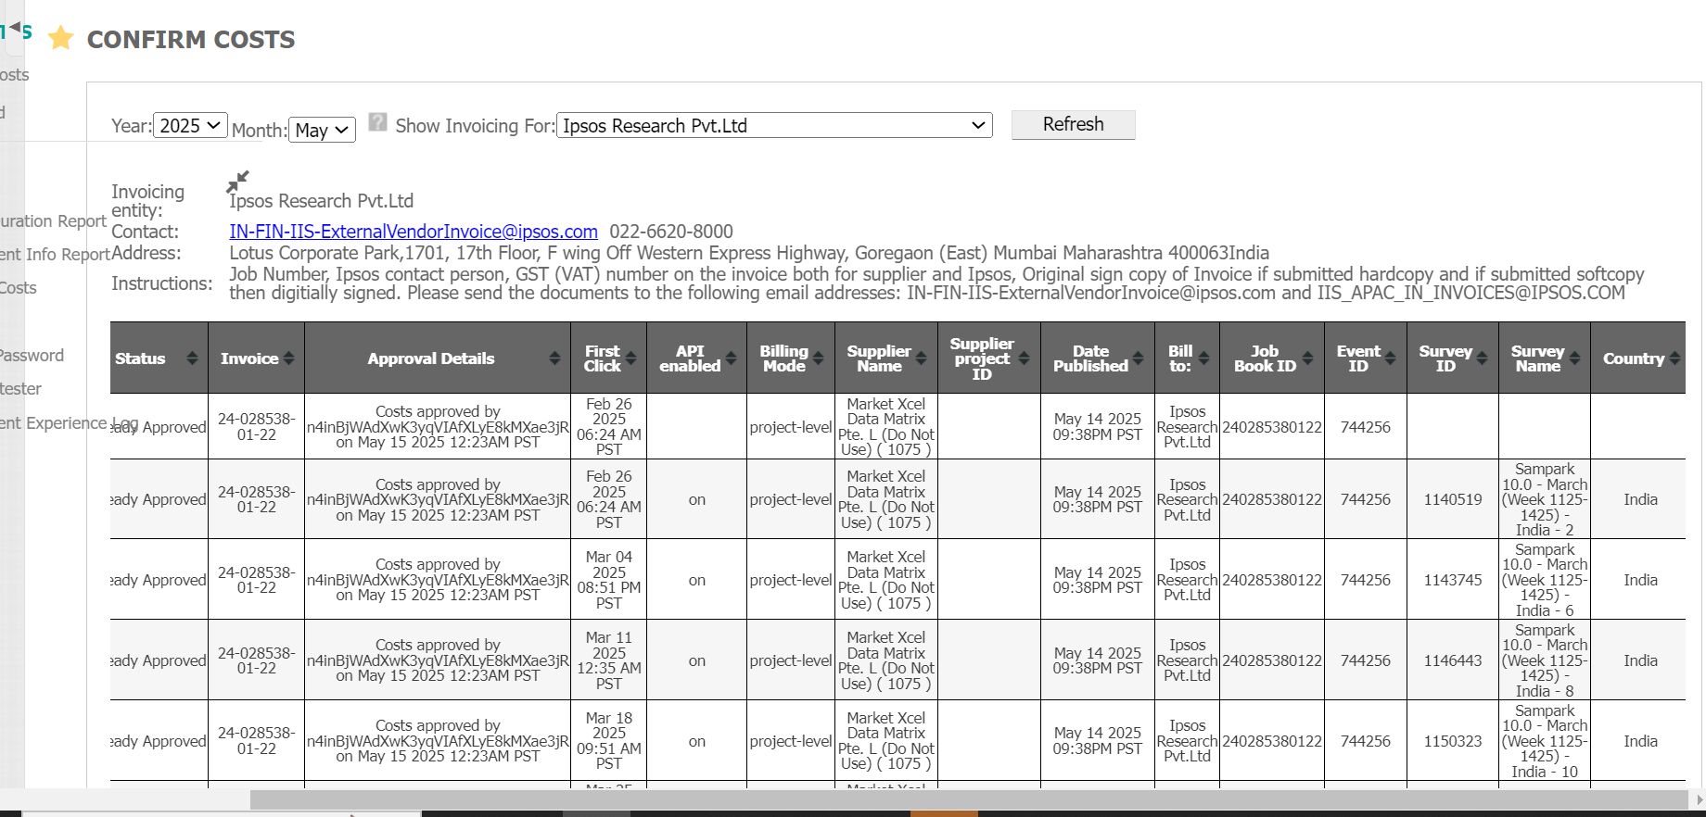The width and height of the screenshot is (1706, 817).
Task: Sort by Survey Name column arrows
Action: (1573, 358)
